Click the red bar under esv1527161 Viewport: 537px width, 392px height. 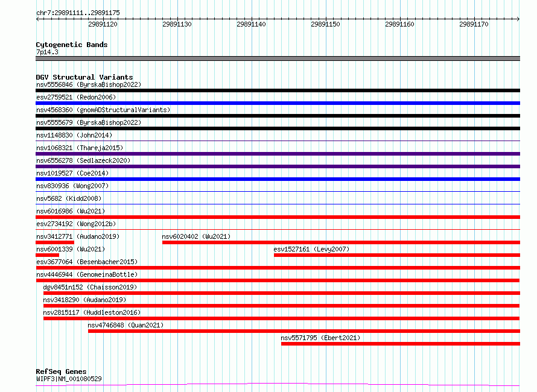[397, 255]
